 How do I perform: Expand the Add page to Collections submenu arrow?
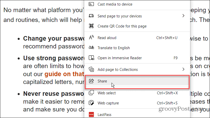[183, 69]
